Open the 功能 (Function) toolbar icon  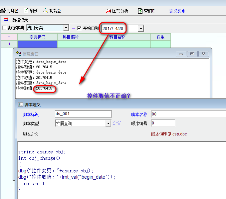[46, 11]
